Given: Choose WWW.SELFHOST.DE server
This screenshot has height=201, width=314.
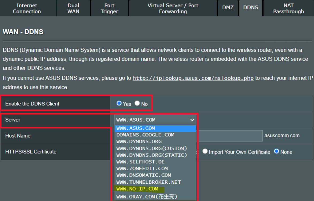Looking at the screenshot, I should pos(155,162).
